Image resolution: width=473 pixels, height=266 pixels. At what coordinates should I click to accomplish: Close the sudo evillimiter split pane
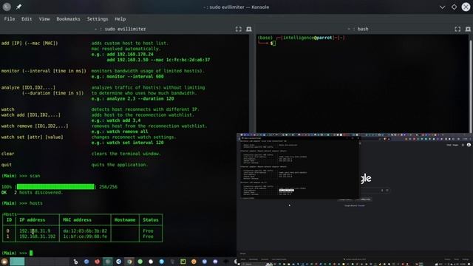point(249,29)
